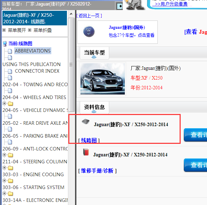Select ABBREVIATIONS in the tree
This screenshot has width=207, height=205.
point(33,51)
